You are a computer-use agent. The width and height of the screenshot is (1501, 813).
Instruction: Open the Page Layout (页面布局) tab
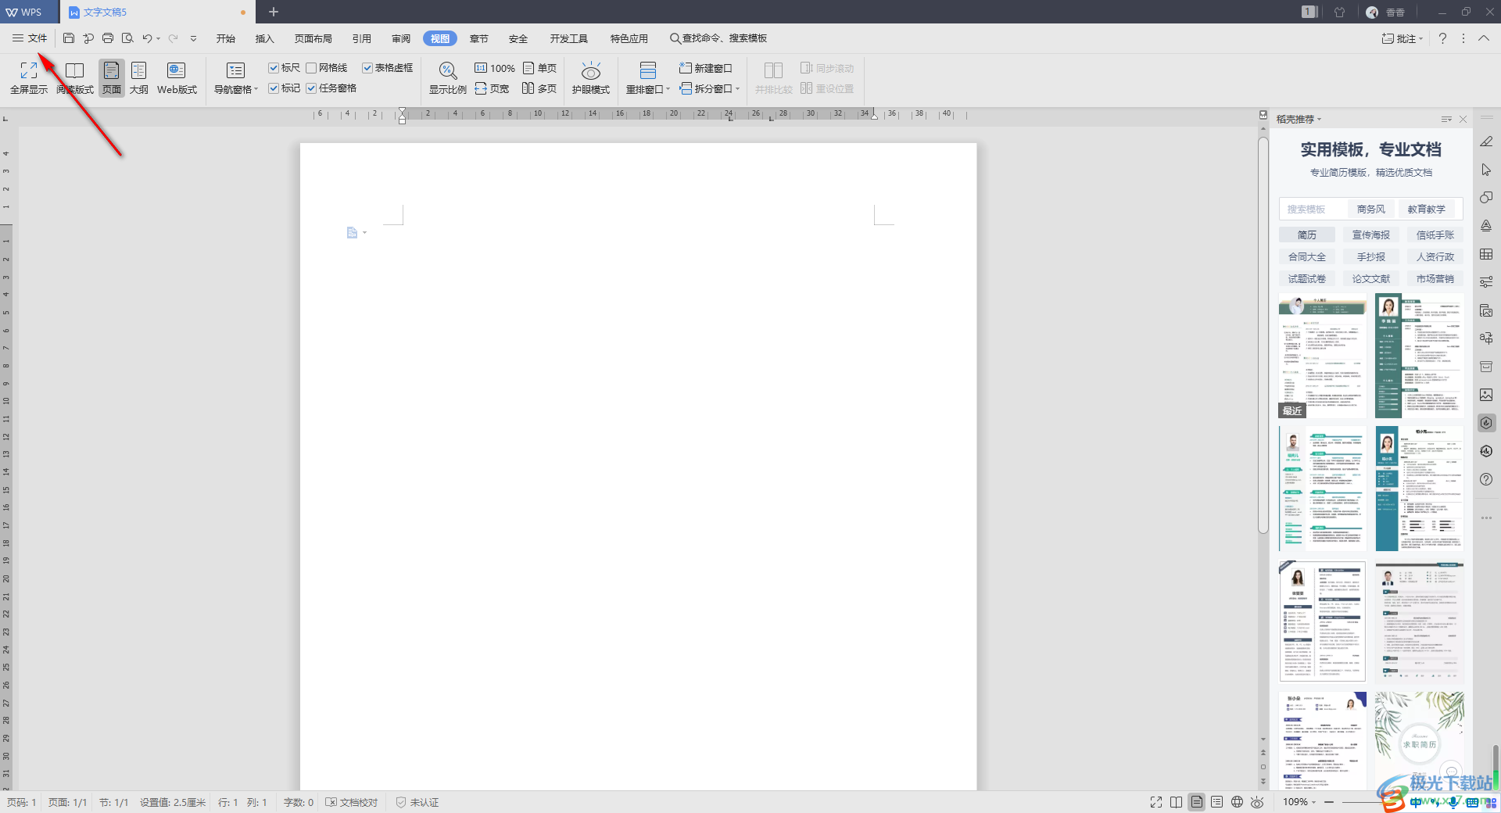click(x=313, y=38)
